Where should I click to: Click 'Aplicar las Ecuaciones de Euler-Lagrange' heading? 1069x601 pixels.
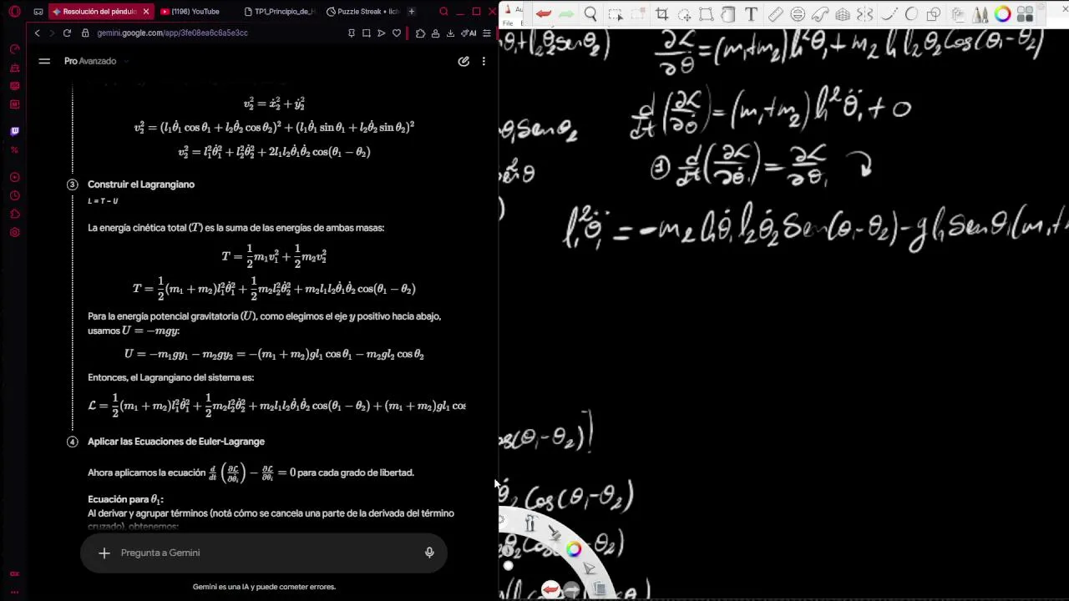[176, 442]
